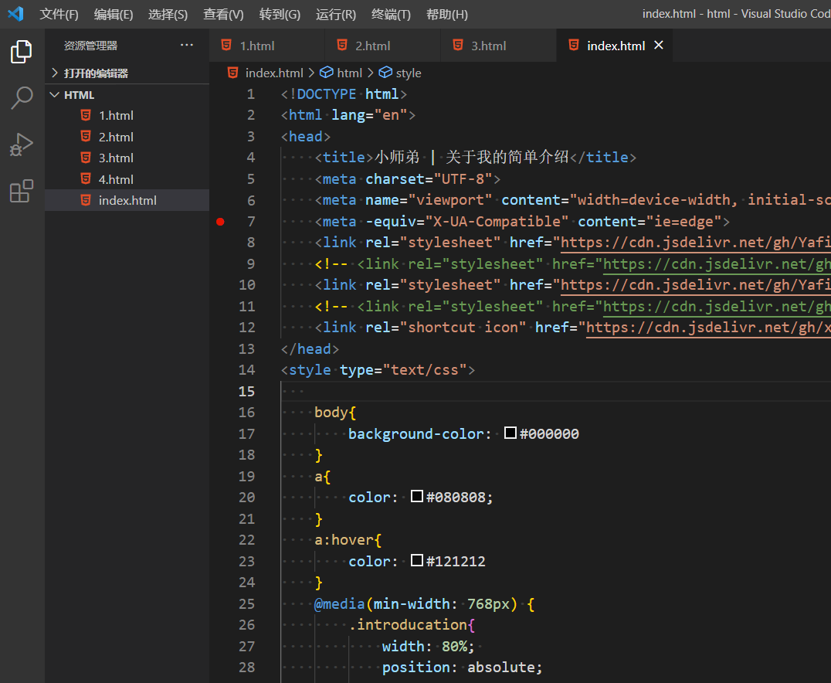
Task: Open the 转到(G) menu
Action: click(280, 15)
